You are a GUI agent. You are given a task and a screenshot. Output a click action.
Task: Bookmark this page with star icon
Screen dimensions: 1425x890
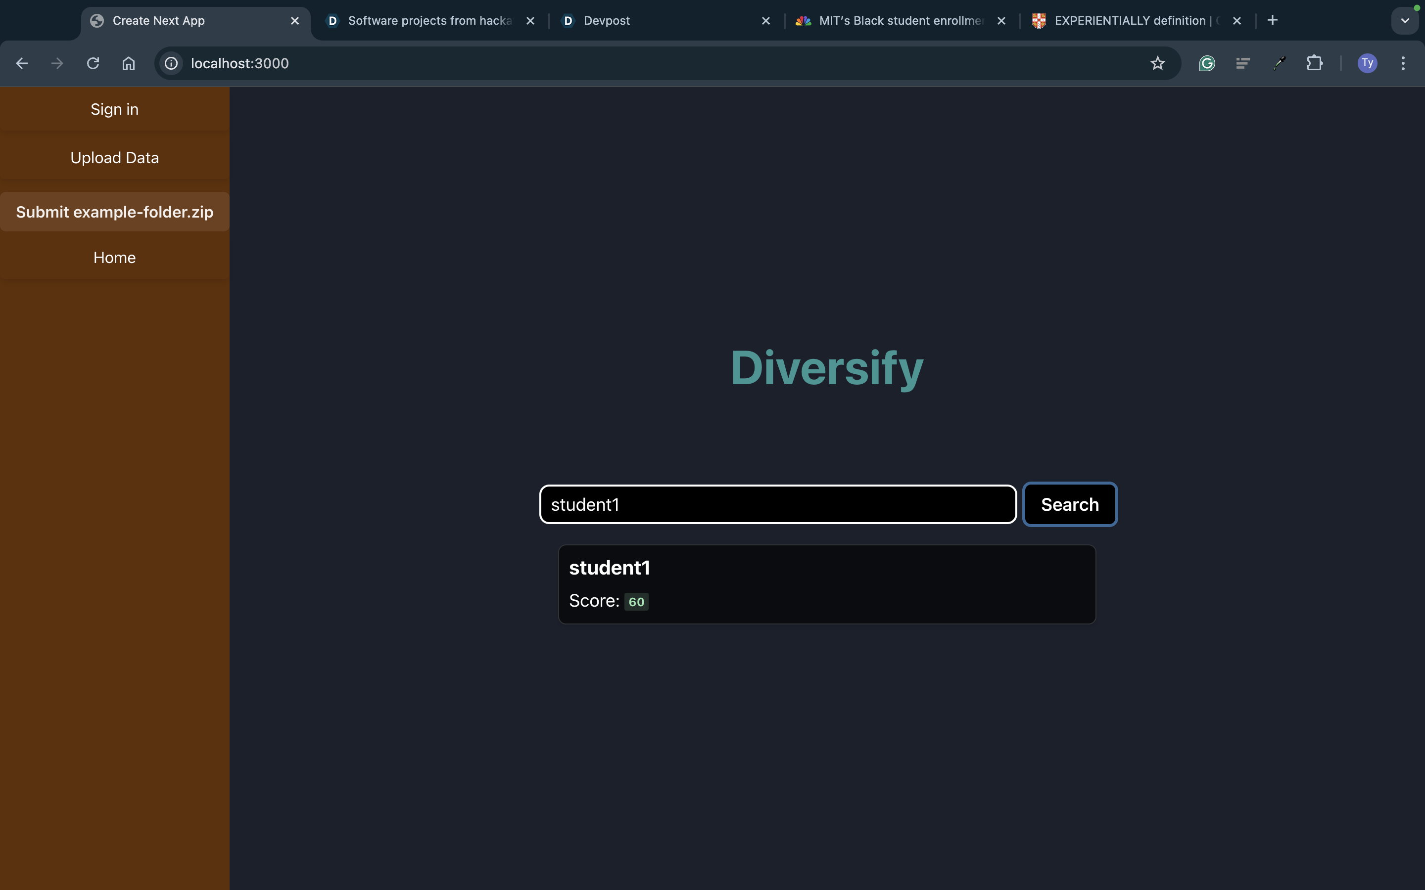(x=1157, y=64)
